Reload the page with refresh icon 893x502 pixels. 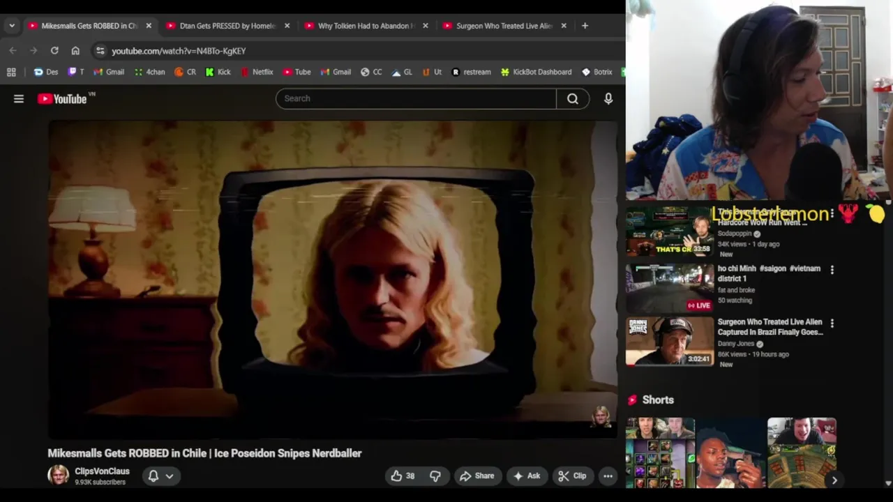click(54, 51)
